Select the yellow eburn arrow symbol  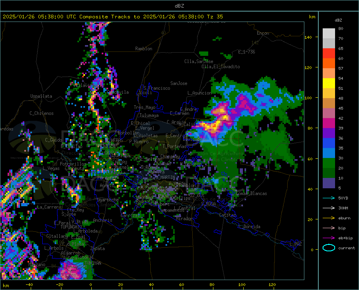click(x=329, y=218)
